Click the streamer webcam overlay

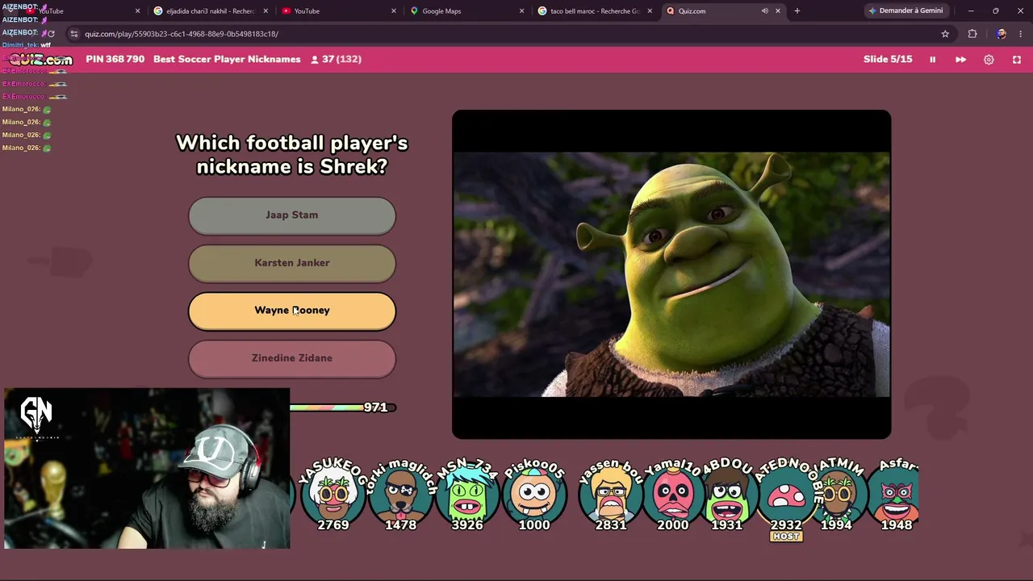coord(147,469)
